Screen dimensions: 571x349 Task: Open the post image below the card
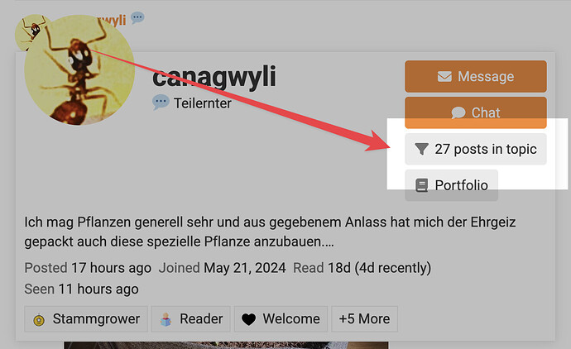click(x=226, y=345)
